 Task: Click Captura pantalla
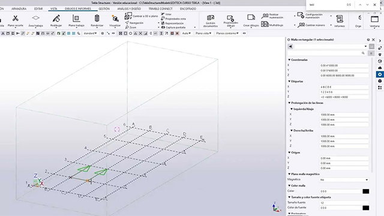173,28
